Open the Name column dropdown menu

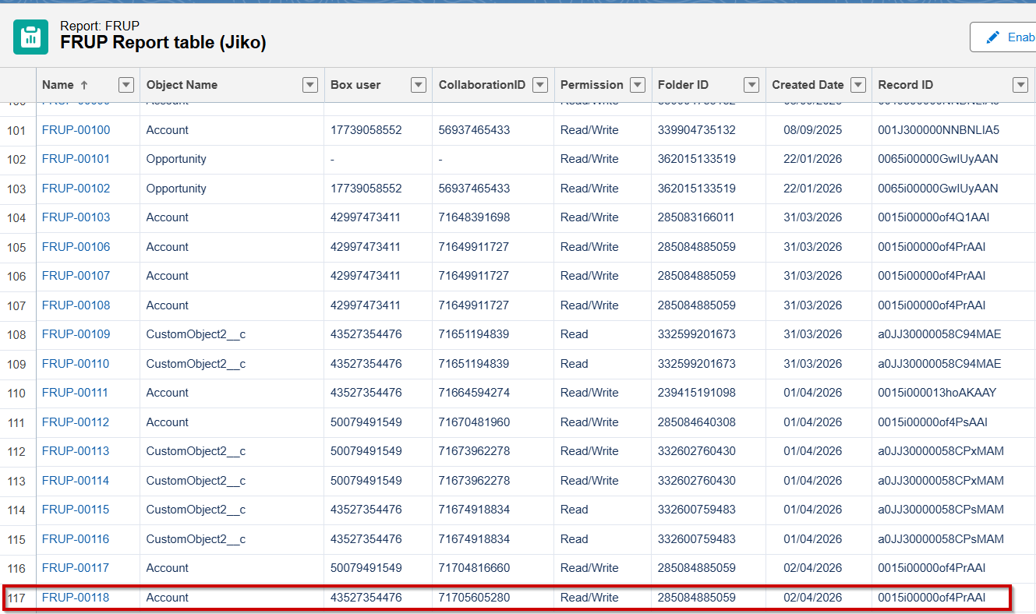126,85
